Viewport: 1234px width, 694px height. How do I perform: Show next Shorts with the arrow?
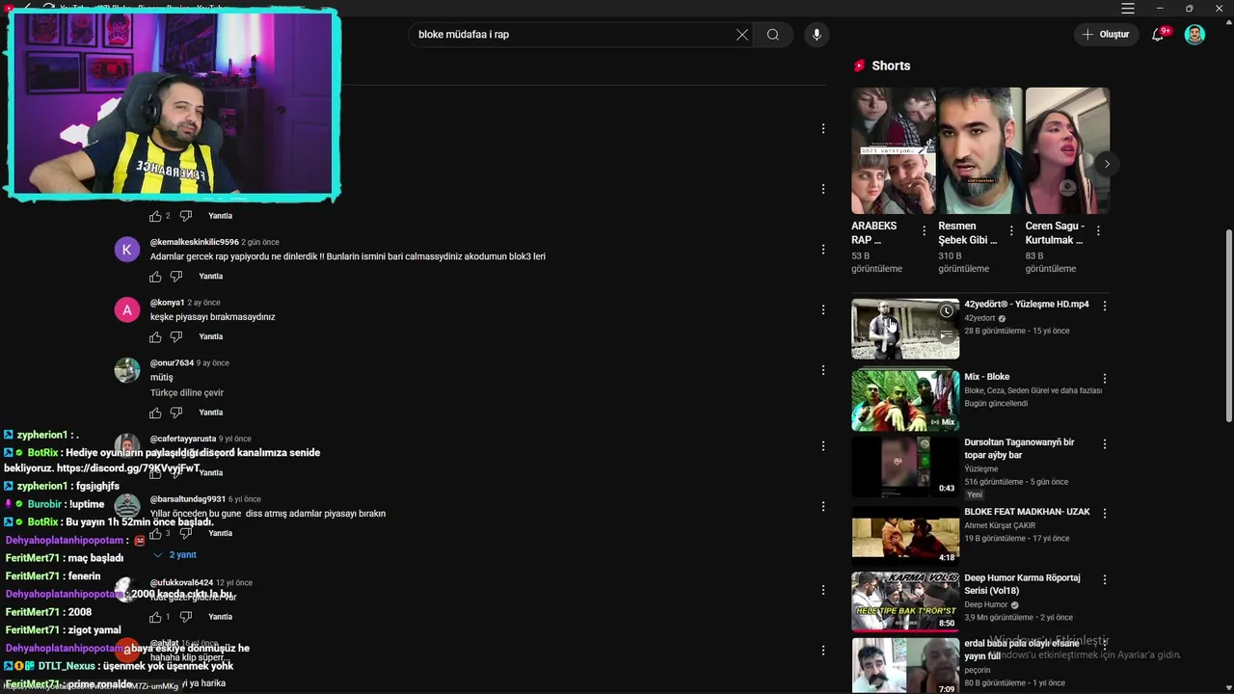pos(1107,164)
